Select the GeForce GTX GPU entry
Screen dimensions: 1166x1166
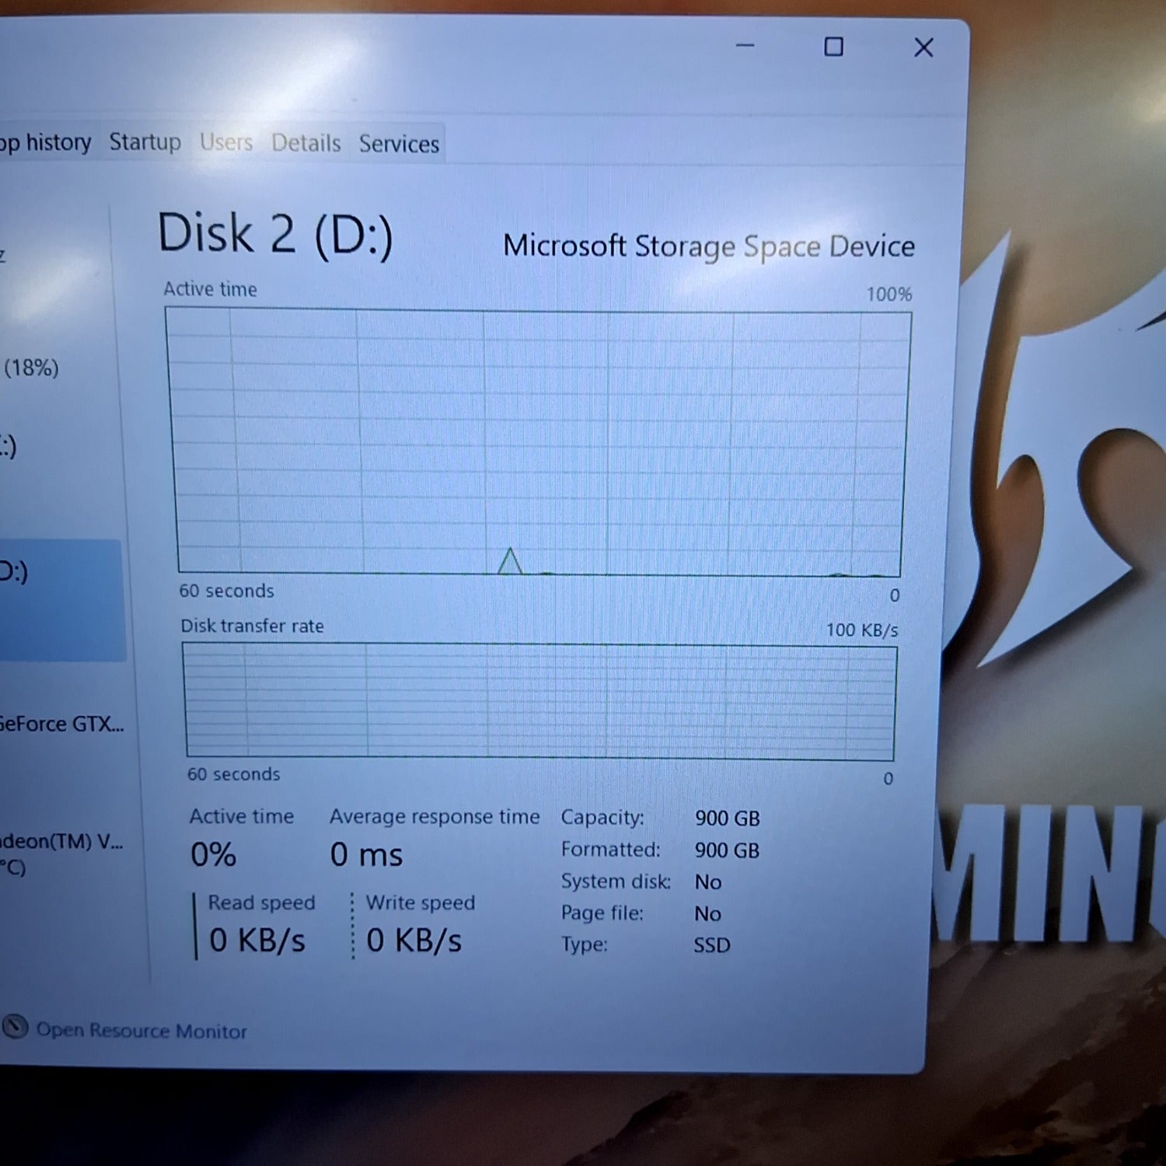[x=61, y=724]
